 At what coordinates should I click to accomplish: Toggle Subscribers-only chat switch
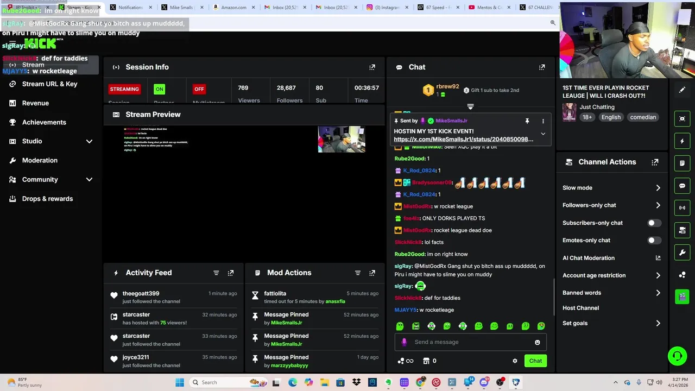654,223
